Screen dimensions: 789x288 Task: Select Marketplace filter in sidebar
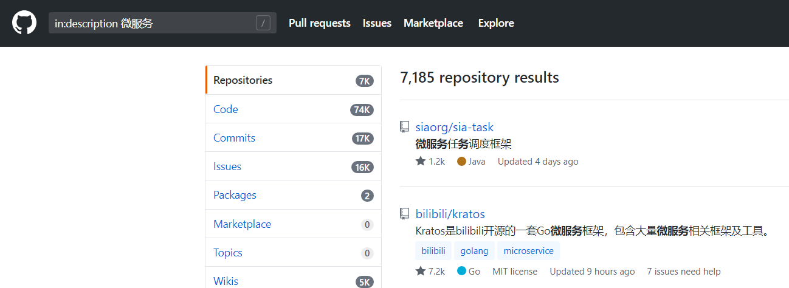coord(294,224)
